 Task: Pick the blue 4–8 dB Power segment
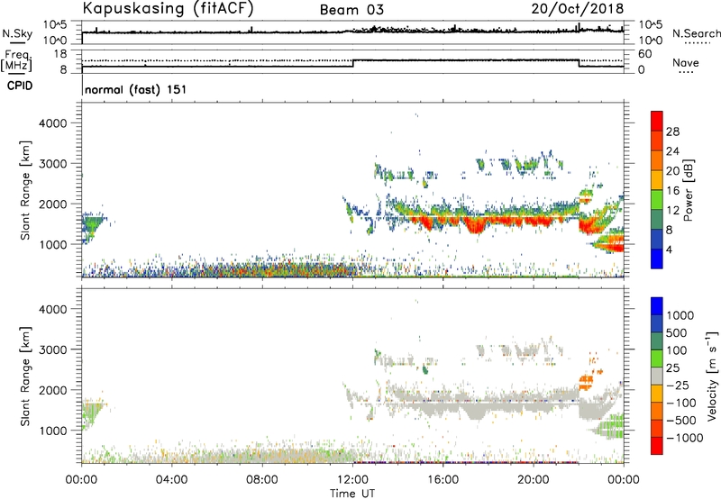(657, 240)
